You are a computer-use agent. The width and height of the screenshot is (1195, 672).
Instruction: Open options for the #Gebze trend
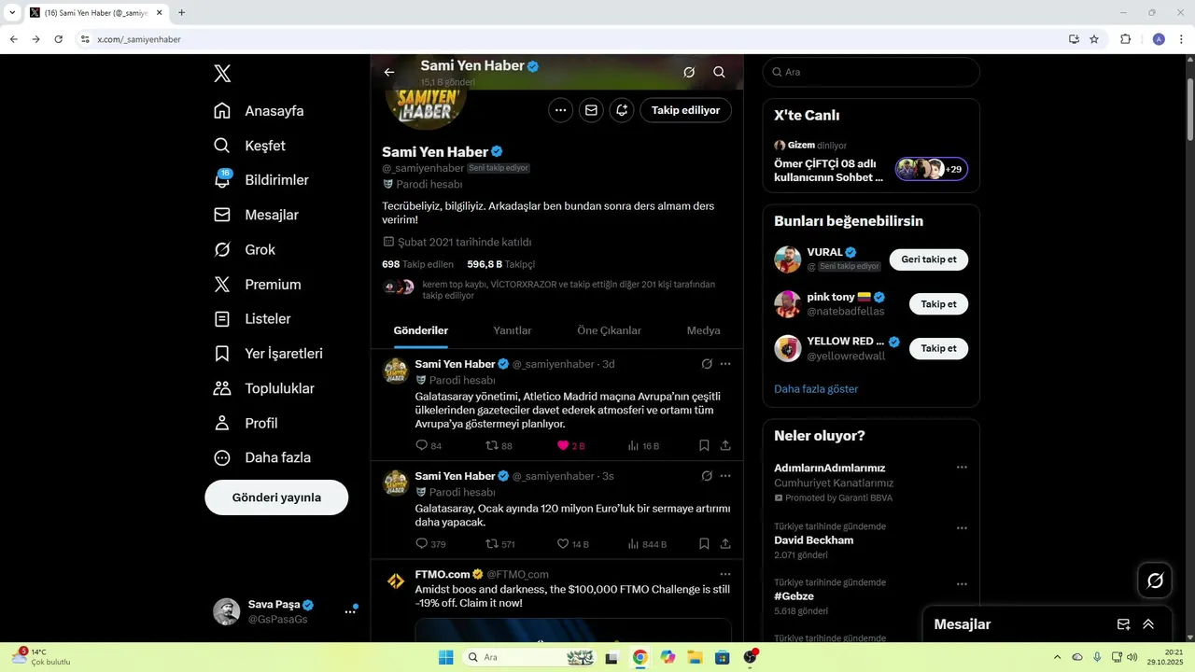[x=962, y=584]
